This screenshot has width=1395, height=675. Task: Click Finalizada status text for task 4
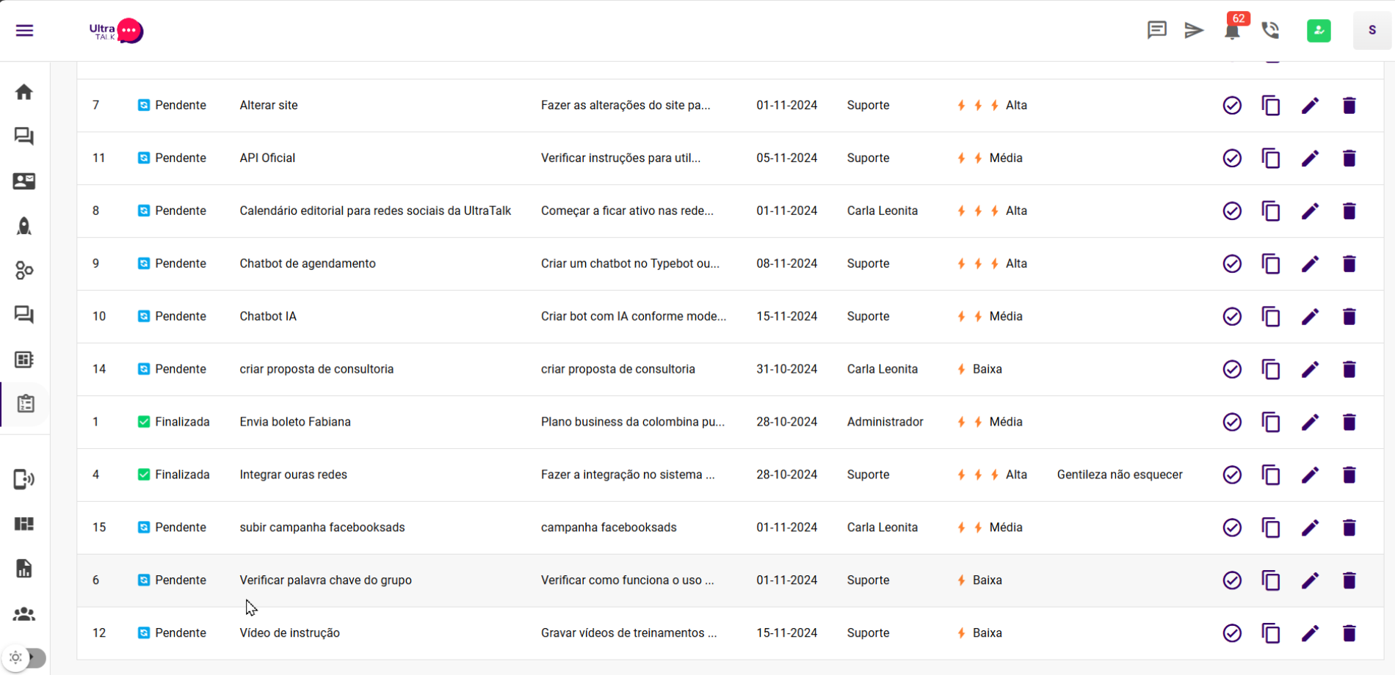click(182, 475)
